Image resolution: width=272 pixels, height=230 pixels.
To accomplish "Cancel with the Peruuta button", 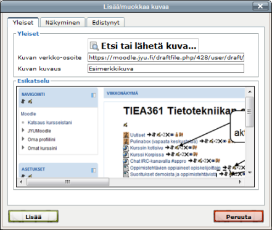I will pyautogui.click(x=239, y=216).
